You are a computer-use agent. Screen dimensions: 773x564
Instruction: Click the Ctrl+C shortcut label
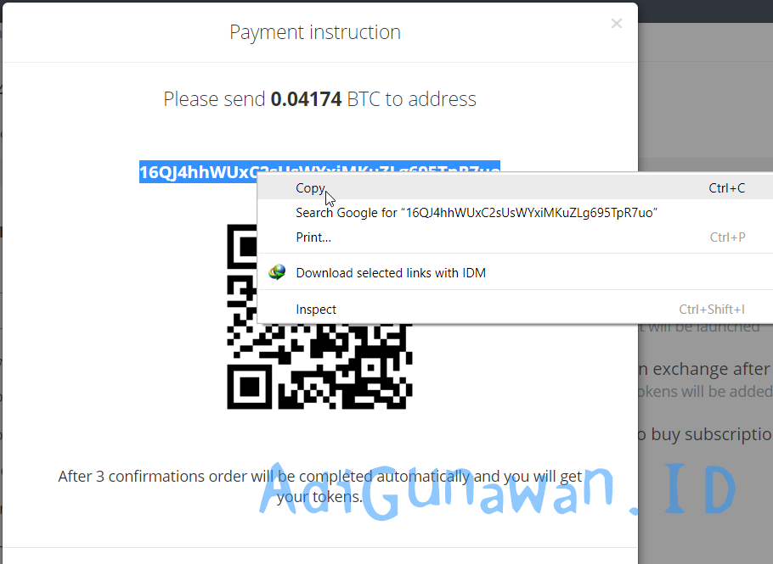(726, 188)
